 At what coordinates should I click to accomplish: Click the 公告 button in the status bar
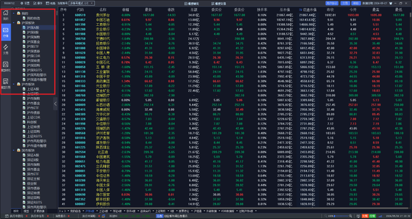pos(159,216)
